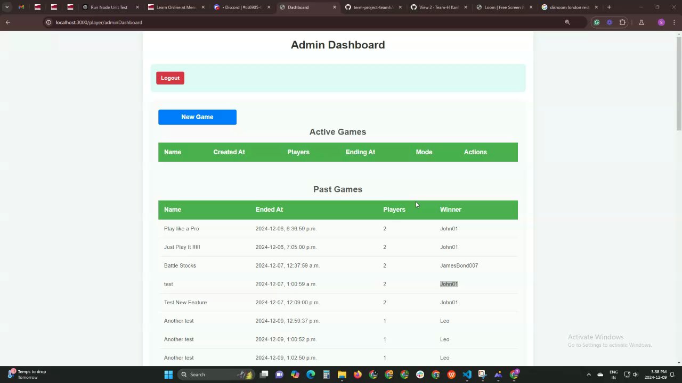This screenshot has width=682, height=383.
Task: Switch to the View 2 - Team-H tab
Action: click(x=439, y=7)
